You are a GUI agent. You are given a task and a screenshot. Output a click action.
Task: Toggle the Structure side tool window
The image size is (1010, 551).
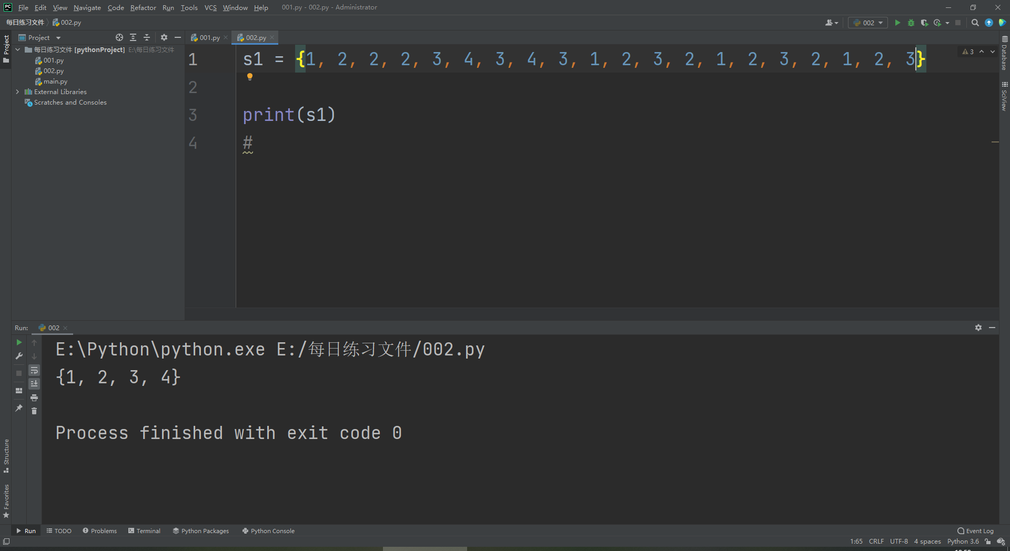coord(6,456)
